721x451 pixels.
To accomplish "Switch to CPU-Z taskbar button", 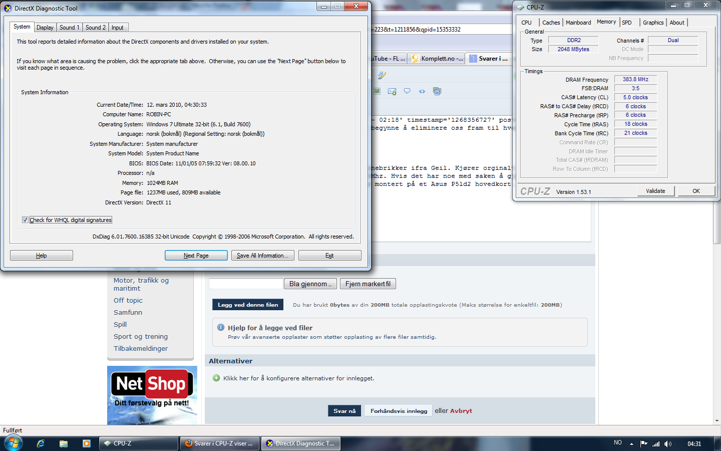I will (140, 443).
